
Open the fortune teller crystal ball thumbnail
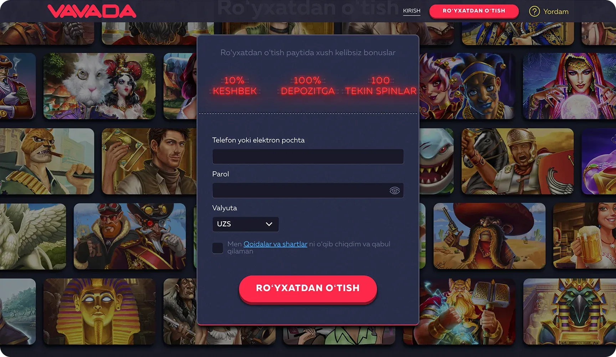tap(569, 86)
